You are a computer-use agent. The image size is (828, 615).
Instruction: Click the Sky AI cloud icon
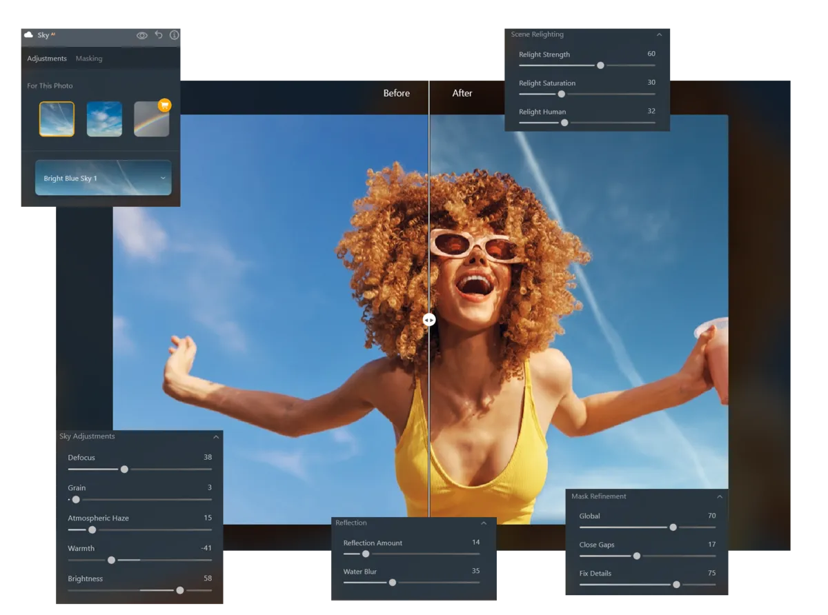[x=28, y=34]
